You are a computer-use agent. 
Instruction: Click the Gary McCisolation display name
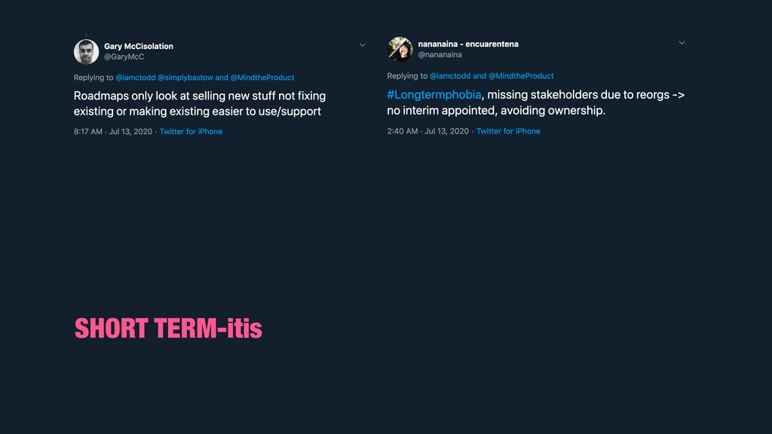tap(139, 46)
